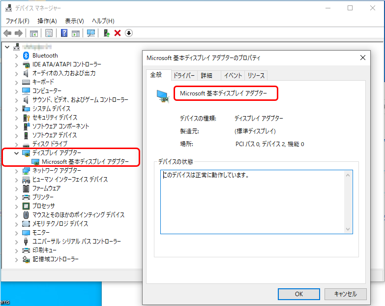
Task: Select the プロセッサ icon in tree
Action: pyautogui.click(x=26, y=206)
